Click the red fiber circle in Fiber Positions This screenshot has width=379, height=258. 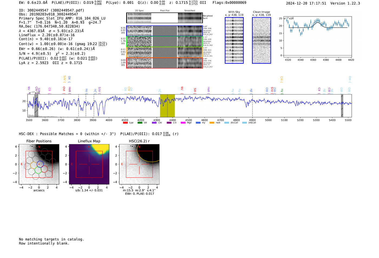(44, 169)
